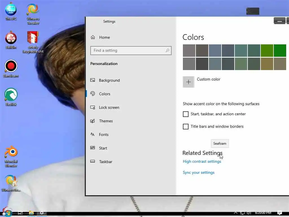Image resolution: width=289 pixels, height=217 pixels.
Task: Pick the olive green swatch in the top row
Action: 267,51
